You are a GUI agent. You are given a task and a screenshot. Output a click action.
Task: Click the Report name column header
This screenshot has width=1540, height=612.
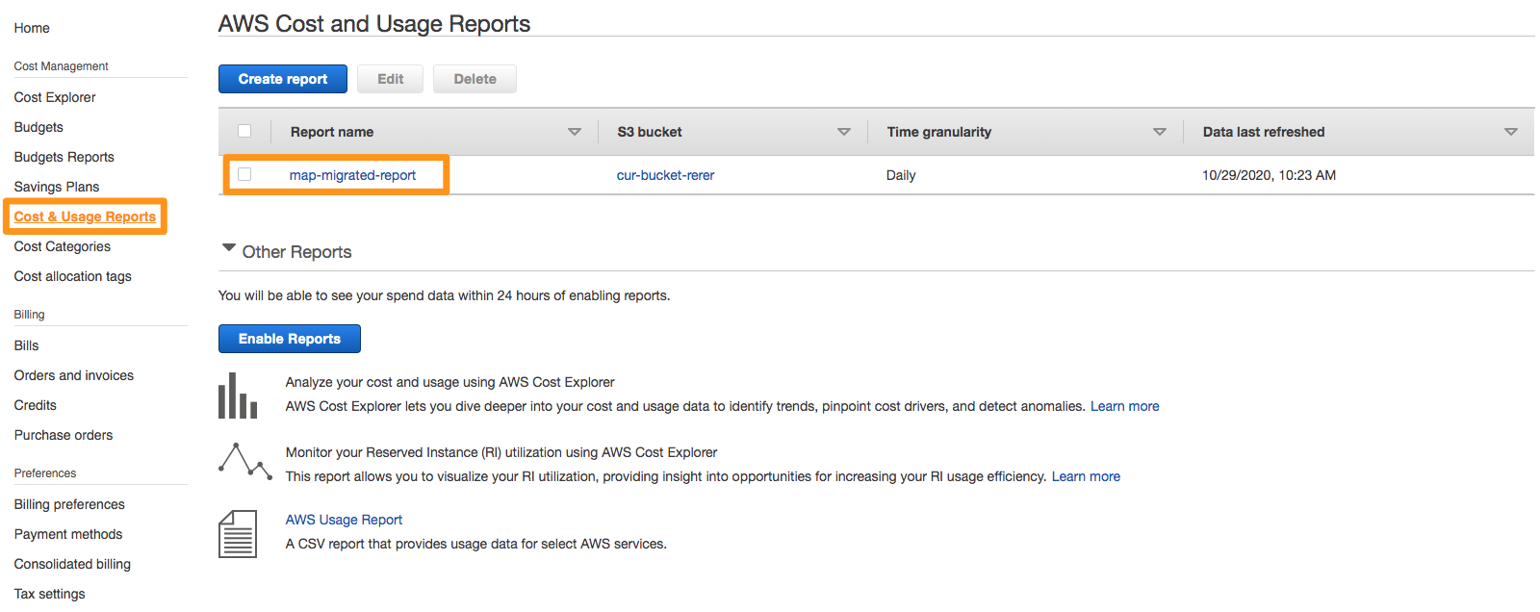(x=332, y=132)
